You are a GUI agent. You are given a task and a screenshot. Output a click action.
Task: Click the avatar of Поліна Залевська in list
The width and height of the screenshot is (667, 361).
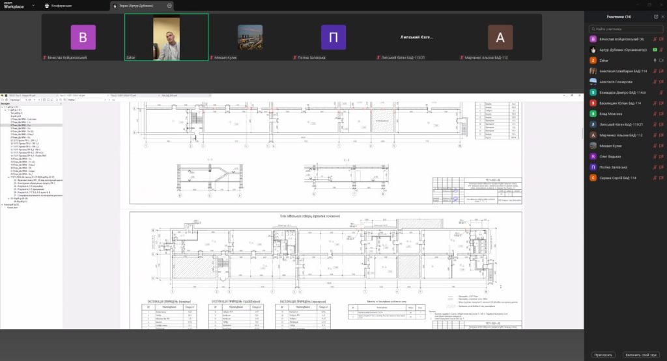point(593,167)
